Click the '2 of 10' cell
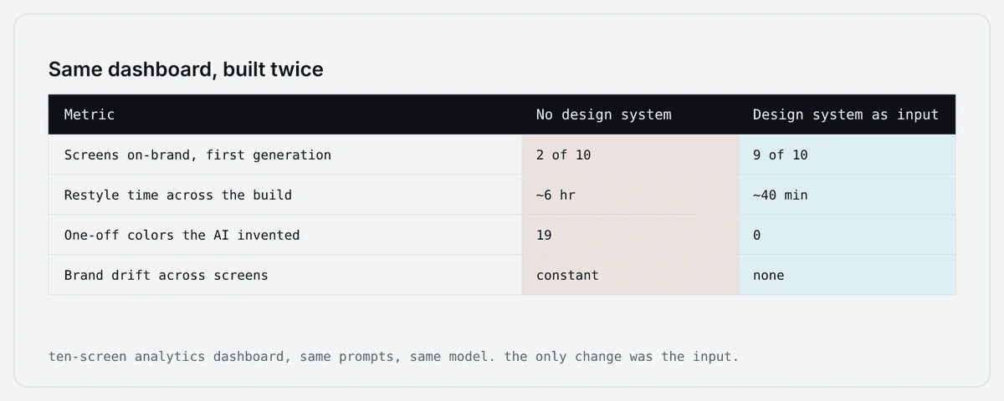 [630, 155]
